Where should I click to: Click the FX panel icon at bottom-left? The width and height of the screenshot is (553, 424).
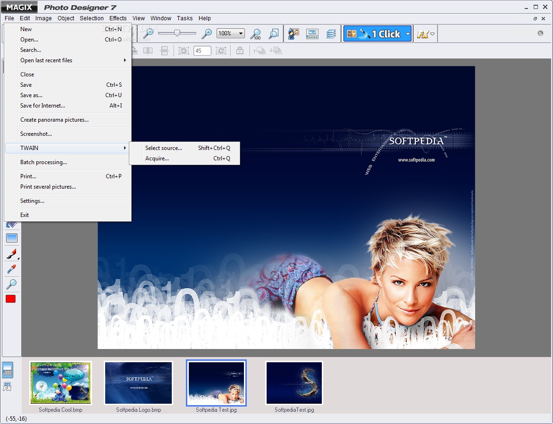[8, 387]
